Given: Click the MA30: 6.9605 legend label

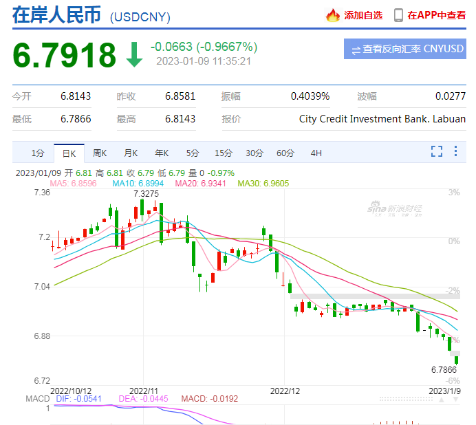Looking at the screenshot, I should pyautogui.click(x=263, y=184).
